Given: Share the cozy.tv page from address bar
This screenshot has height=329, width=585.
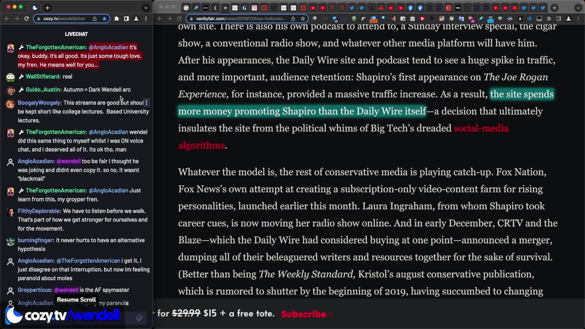Looking at the screenshot, I should tap(95, 19).
